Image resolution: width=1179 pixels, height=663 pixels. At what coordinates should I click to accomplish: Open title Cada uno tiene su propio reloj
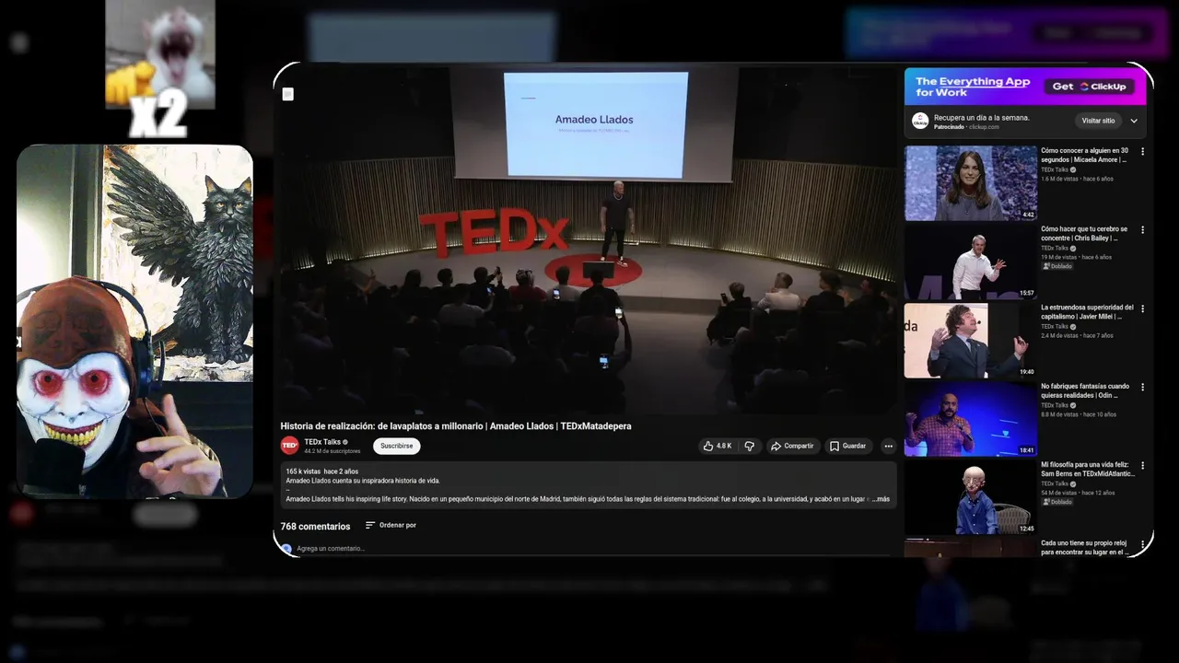tap(1085, 548)
